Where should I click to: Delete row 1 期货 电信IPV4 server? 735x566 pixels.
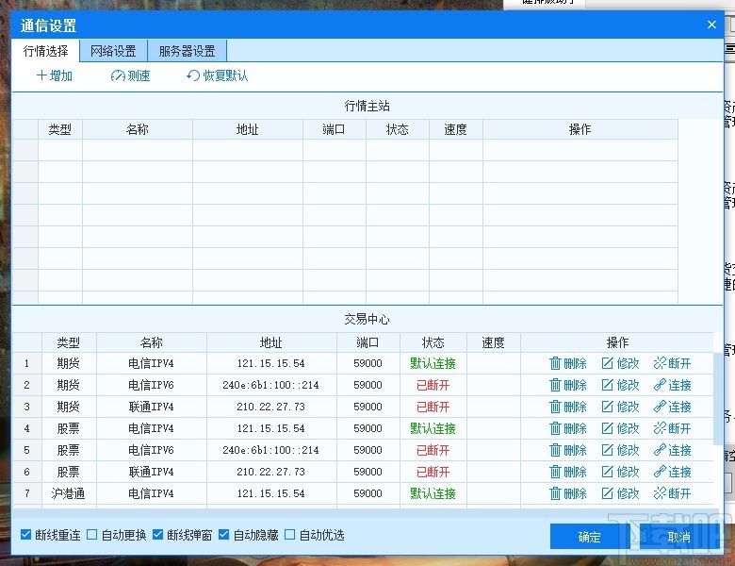pyautogui.click(x=568, y=363)
